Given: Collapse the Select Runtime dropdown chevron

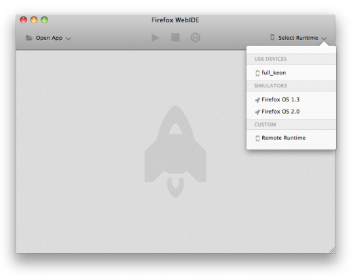Looking at the screenshot, I should (x=324, y=39).
